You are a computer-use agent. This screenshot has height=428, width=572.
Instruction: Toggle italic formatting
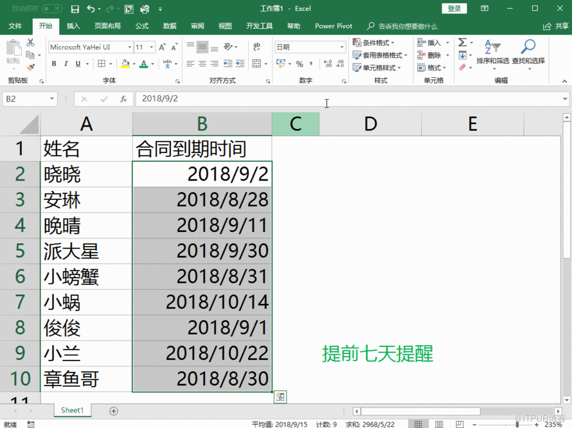point(64,64)
